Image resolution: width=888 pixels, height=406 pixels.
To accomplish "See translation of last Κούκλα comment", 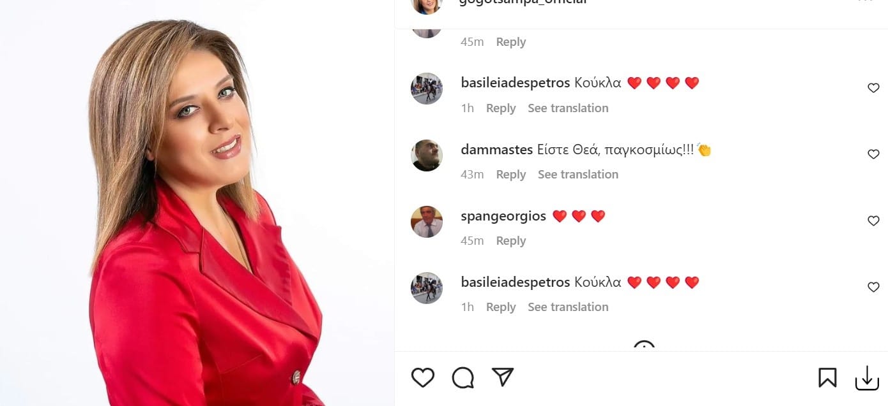I will click(568, 307).
